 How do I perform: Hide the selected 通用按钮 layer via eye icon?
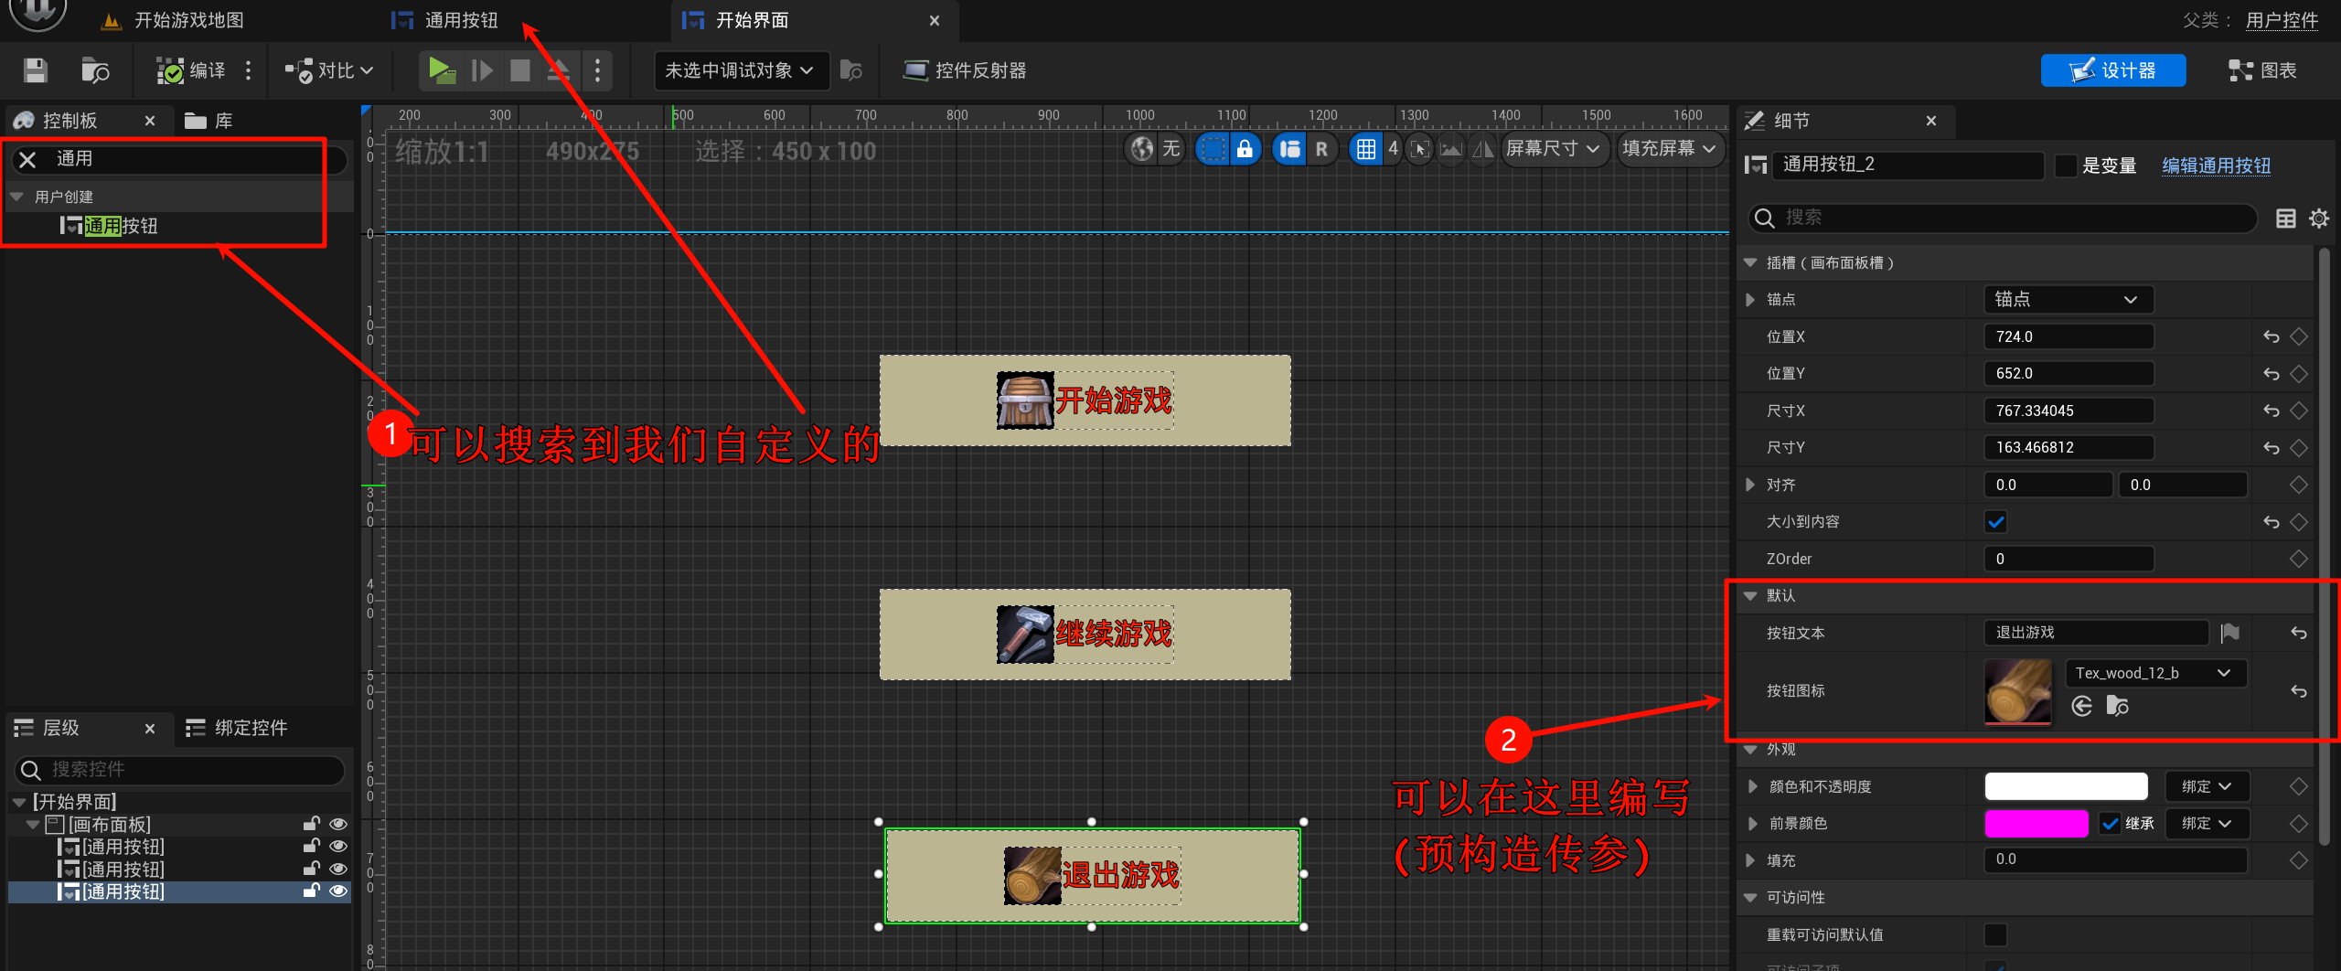338,891
